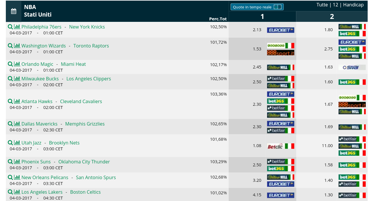Click bet365 logo in Milwaukee Bucks row

click(x=352, y=82)
